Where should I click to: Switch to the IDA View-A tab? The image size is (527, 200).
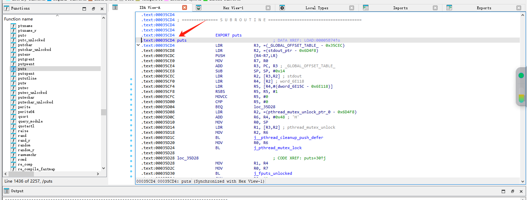tap(150, 8)
